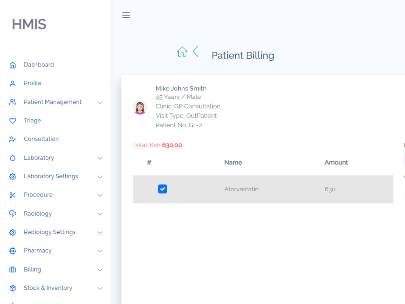Viewport: 405px width, 304px height.
Task: Click the amount 630 in table row
Action: pos(330,189)
